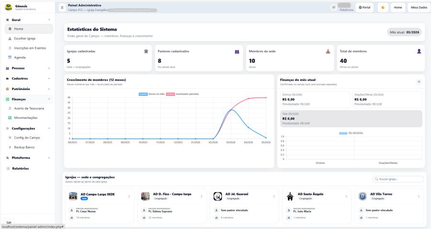Viewport: 431px width, 229px height.
Task: Toggle finance values visibility eye icon
Action: coord(419,81)
